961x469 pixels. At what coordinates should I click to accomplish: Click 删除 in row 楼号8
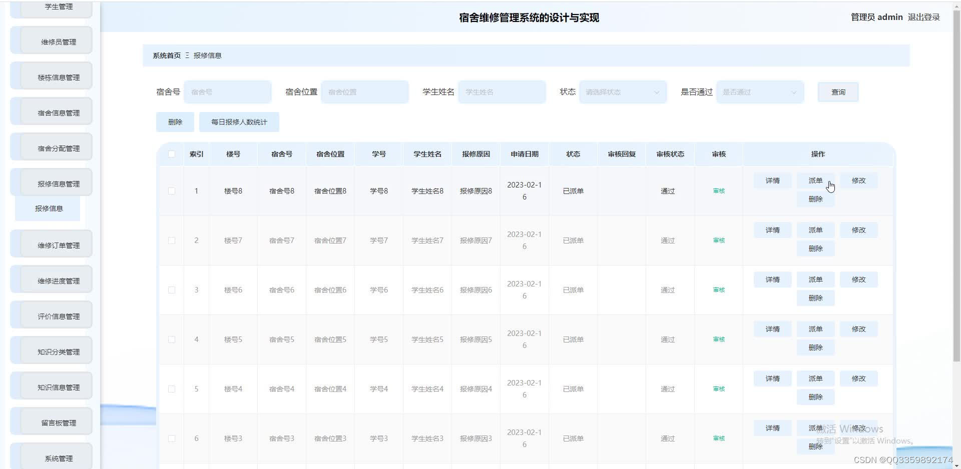pos(815,199)
